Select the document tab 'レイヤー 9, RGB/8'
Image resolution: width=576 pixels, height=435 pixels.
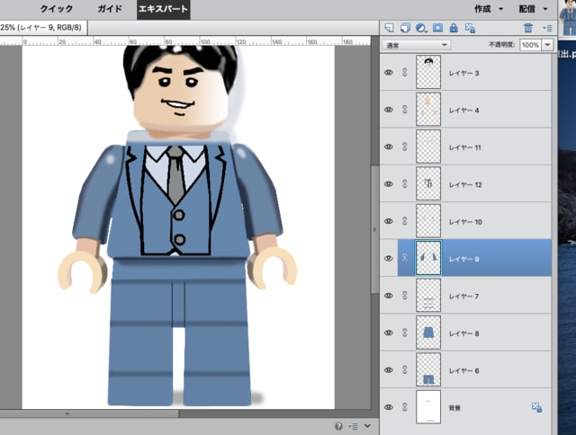(43, 28)
